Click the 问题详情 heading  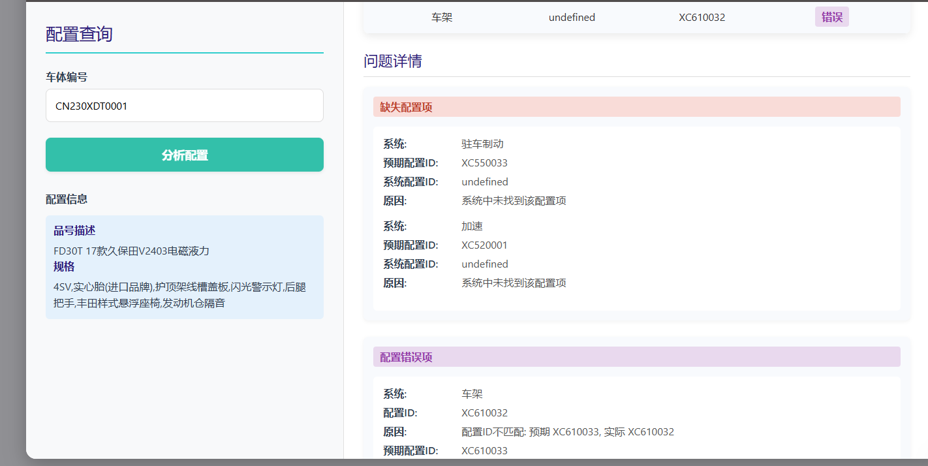coord(393,61)
